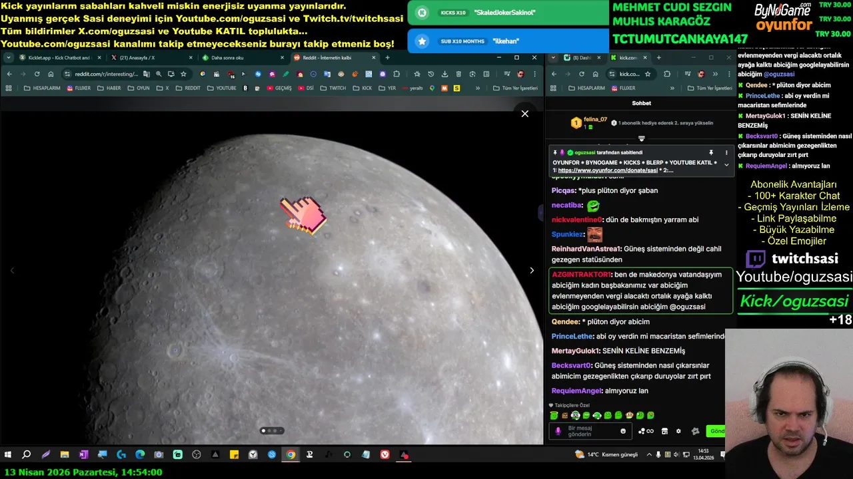This screenshot has height=479, width=853.
Task: Reload the Reddit page
Action: [37, 74]
